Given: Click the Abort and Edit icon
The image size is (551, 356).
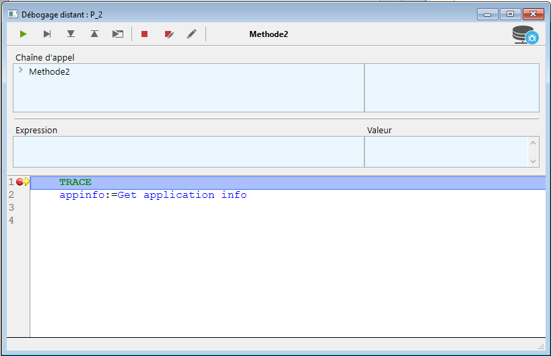Looking at the screenshot, I should [x=168, y=34].
